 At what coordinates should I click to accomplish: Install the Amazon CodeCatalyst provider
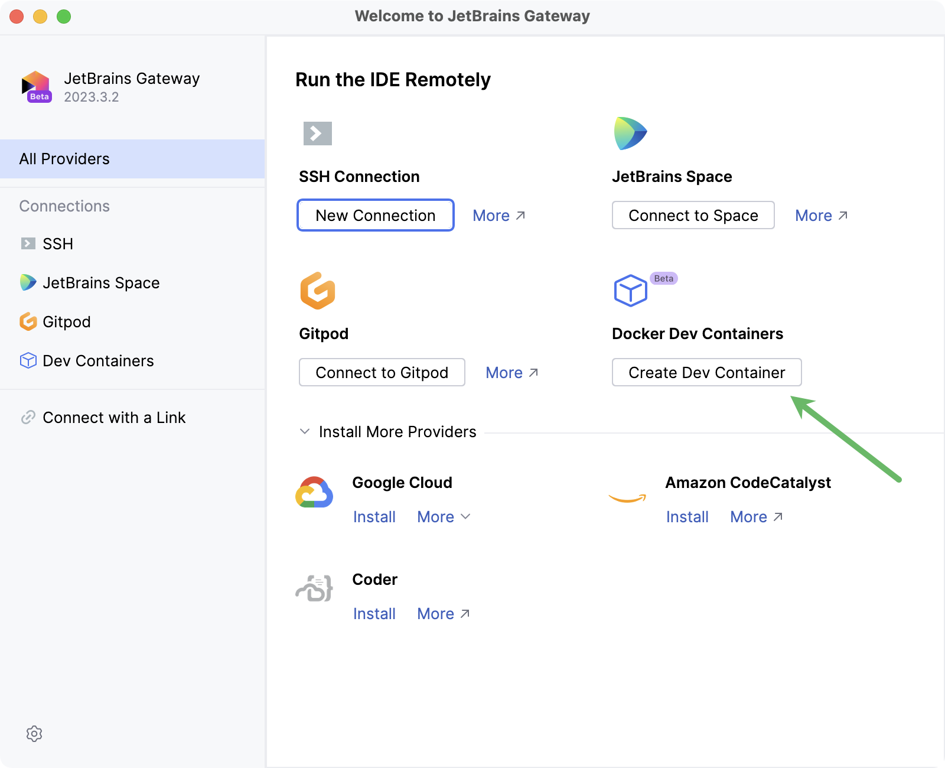pyautogui.click(x=687, y=517)
